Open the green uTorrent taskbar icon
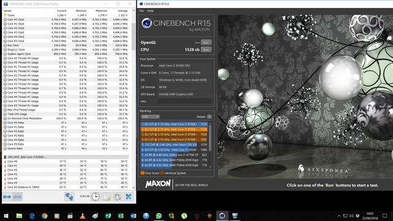 tap(184, 215)
